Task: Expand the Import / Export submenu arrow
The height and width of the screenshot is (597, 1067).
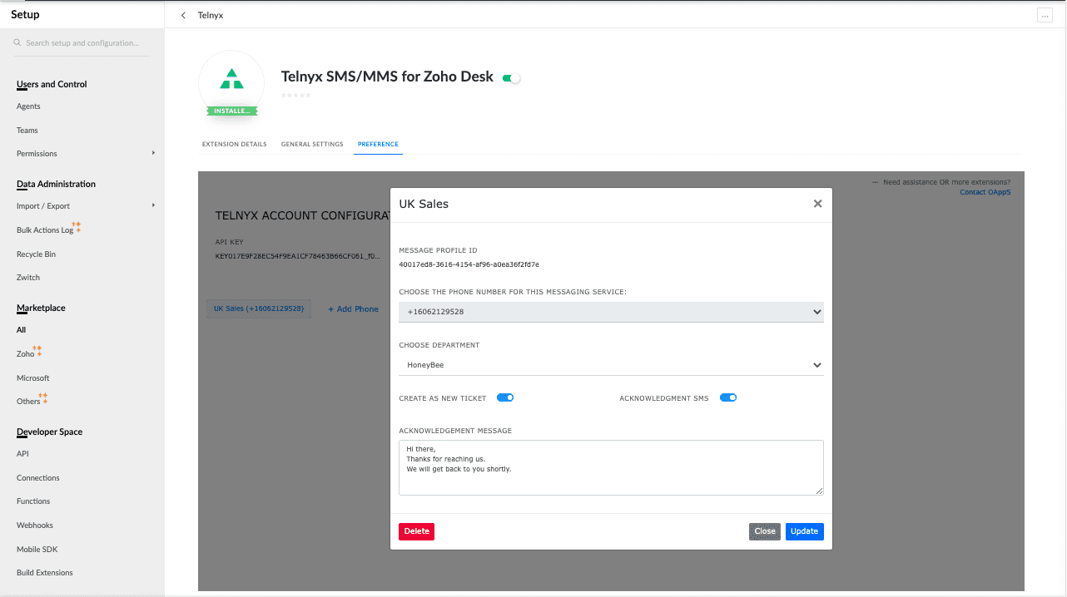Action: coord(153,205)
